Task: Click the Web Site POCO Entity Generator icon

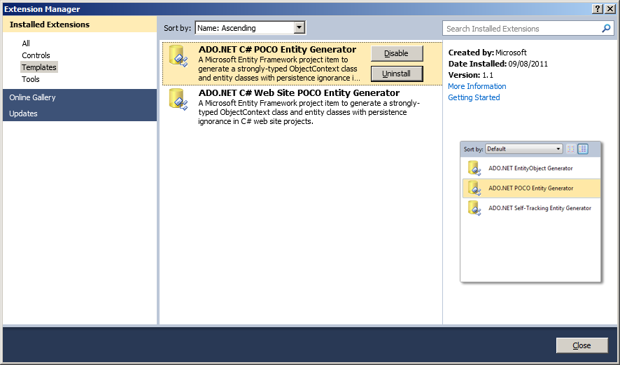Action: point(178,100)
